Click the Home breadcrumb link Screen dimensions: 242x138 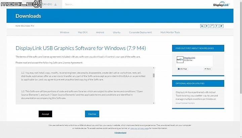[x=18, y=26]
